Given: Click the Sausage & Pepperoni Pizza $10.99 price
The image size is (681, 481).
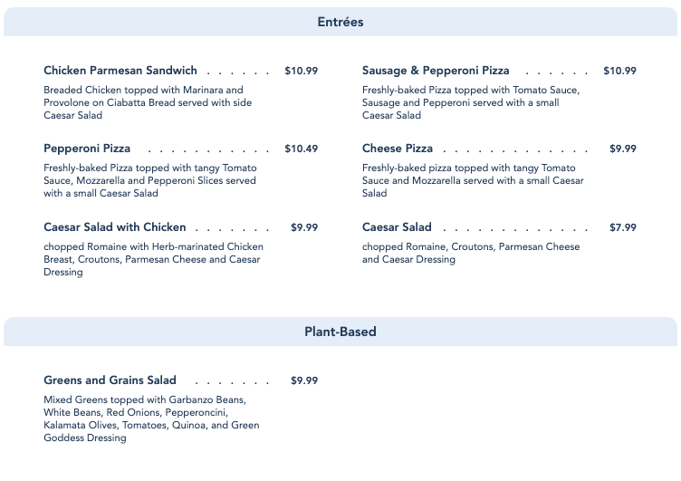Looking at the screenshot, I should (619, 71).
